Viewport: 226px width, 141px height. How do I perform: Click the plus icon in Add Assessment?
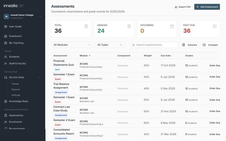[x=197, y=7]
